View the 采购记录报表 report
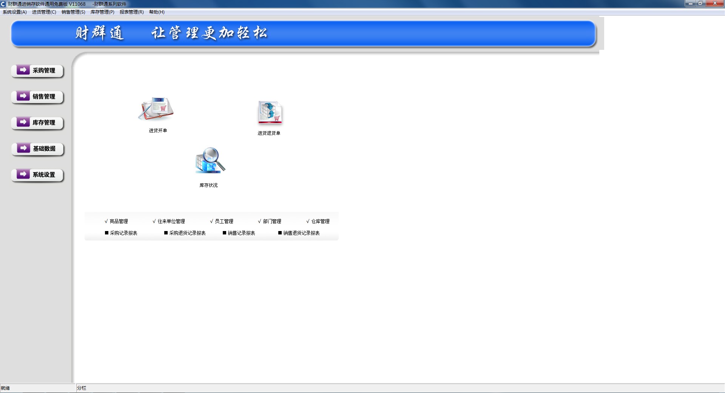This screenshot has height=393, width=725. coord(123,233)
